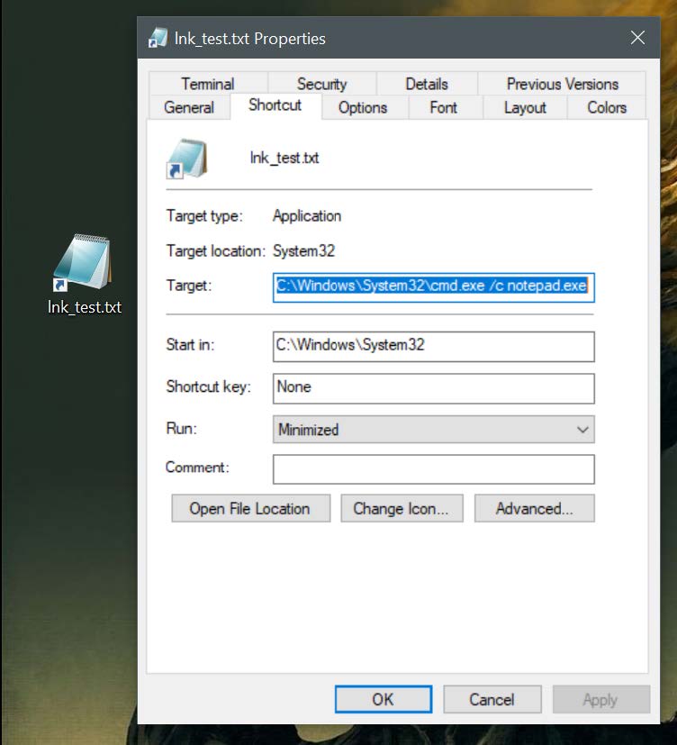Click the 'Target location:' label
Screen dimensions: 677x745
pos(215,250)
